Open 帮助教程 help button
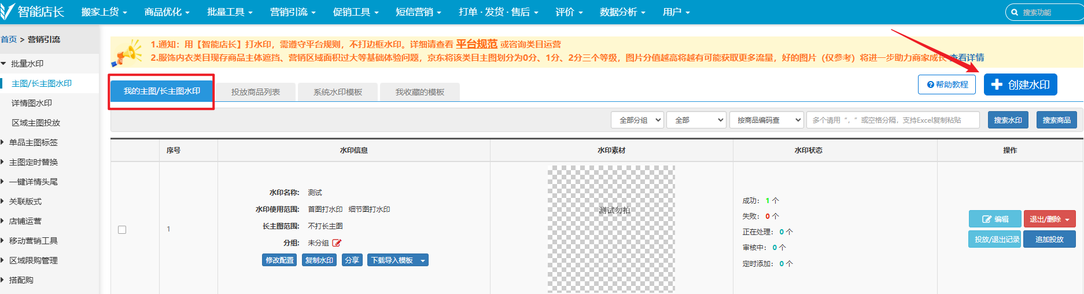Image resolution: width=1084 pixels, height=294 pixels. pos(947,84)
